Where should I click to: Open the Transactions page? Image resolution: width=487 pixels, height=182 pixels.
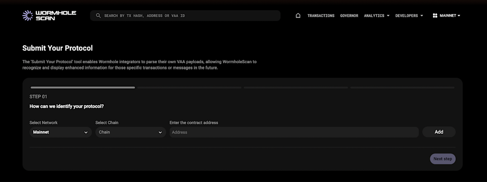pyautogui.click(x=321, y=15)
